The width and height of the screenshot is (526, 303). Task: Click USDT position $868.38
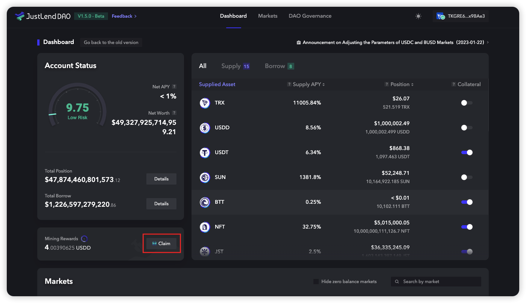click(400, 148)
